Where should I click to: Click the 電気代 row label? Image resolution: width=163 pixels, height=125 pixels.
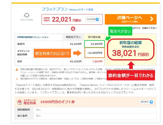[21, 44]
